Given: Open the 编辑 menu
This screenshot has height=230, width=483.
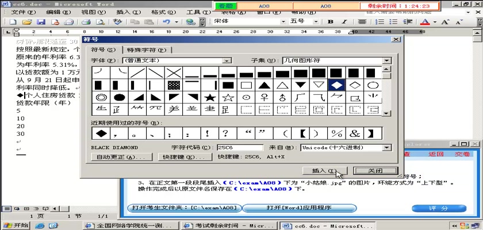Looking at the screenshot, I should [x=59, y=12].
